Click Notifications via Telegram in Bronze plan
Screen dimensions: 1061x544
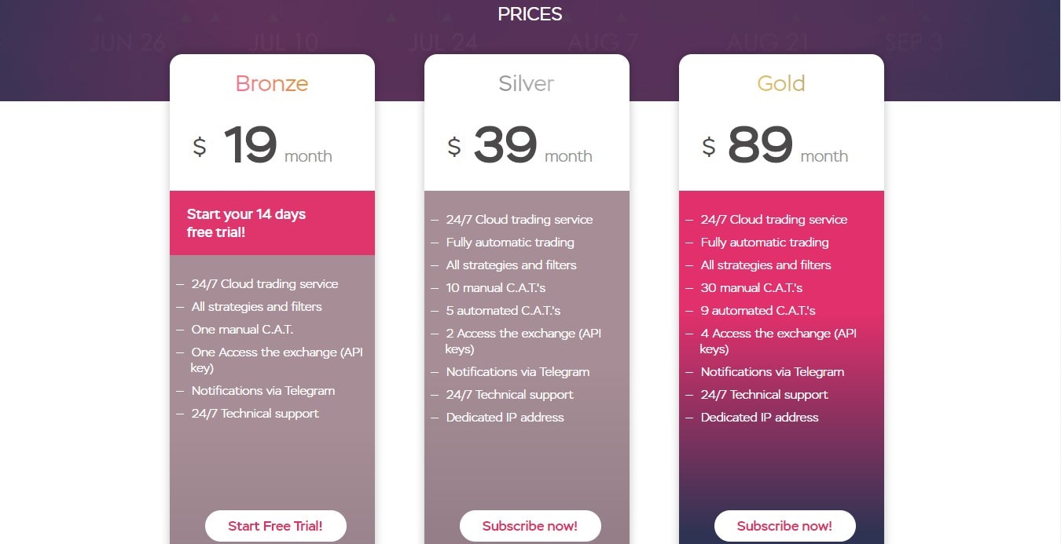(x=262, y=390)
